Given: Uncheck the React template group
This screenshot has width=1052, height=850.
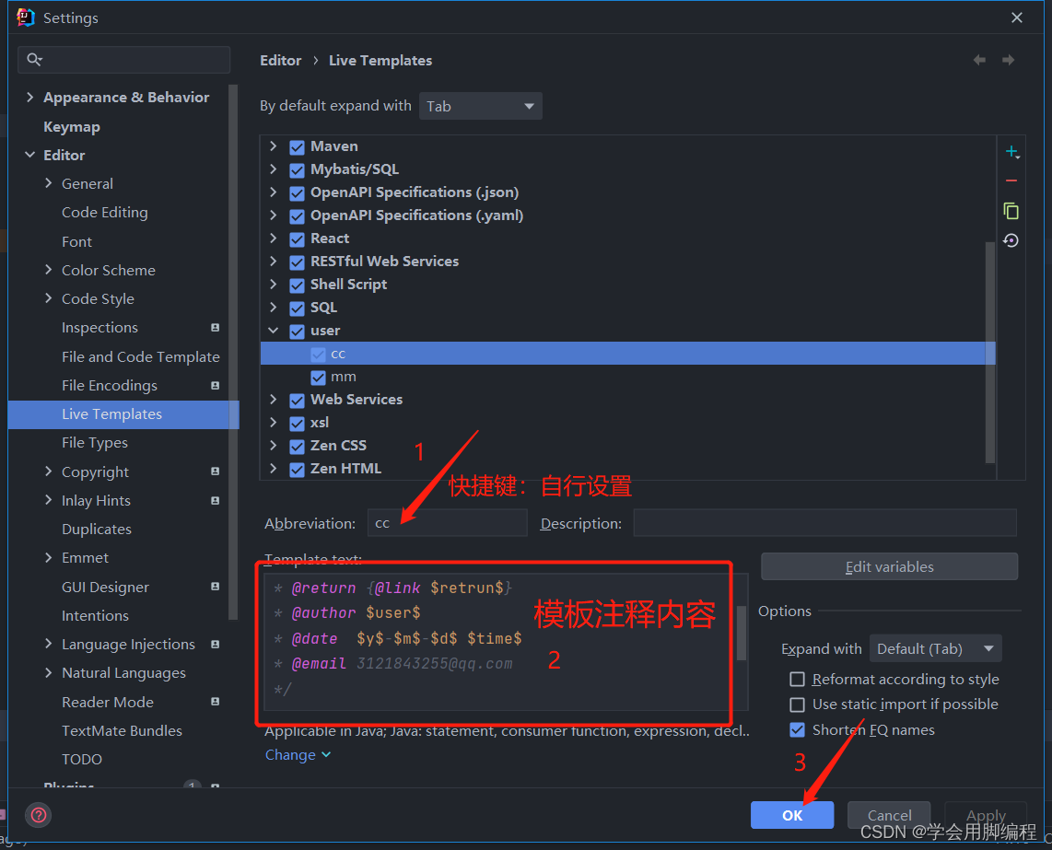Looking at the screenshot, I should 298,239.
